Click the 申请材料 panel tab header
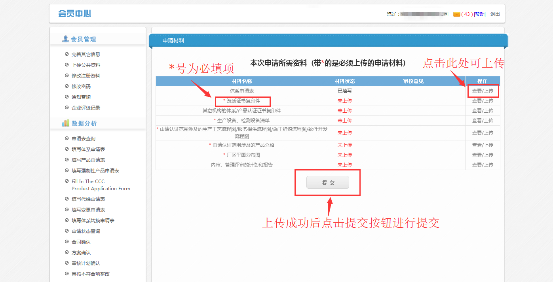 click(173, 40)
